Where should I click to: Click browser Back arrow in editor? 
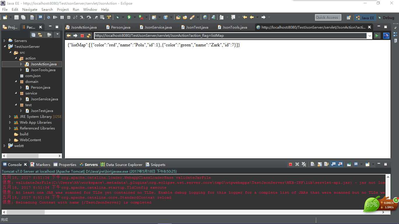tap(69, 36)
